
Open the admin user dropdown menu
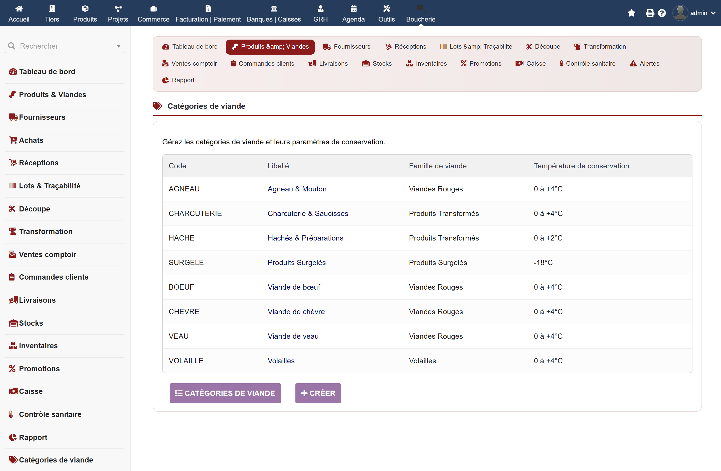694,13
